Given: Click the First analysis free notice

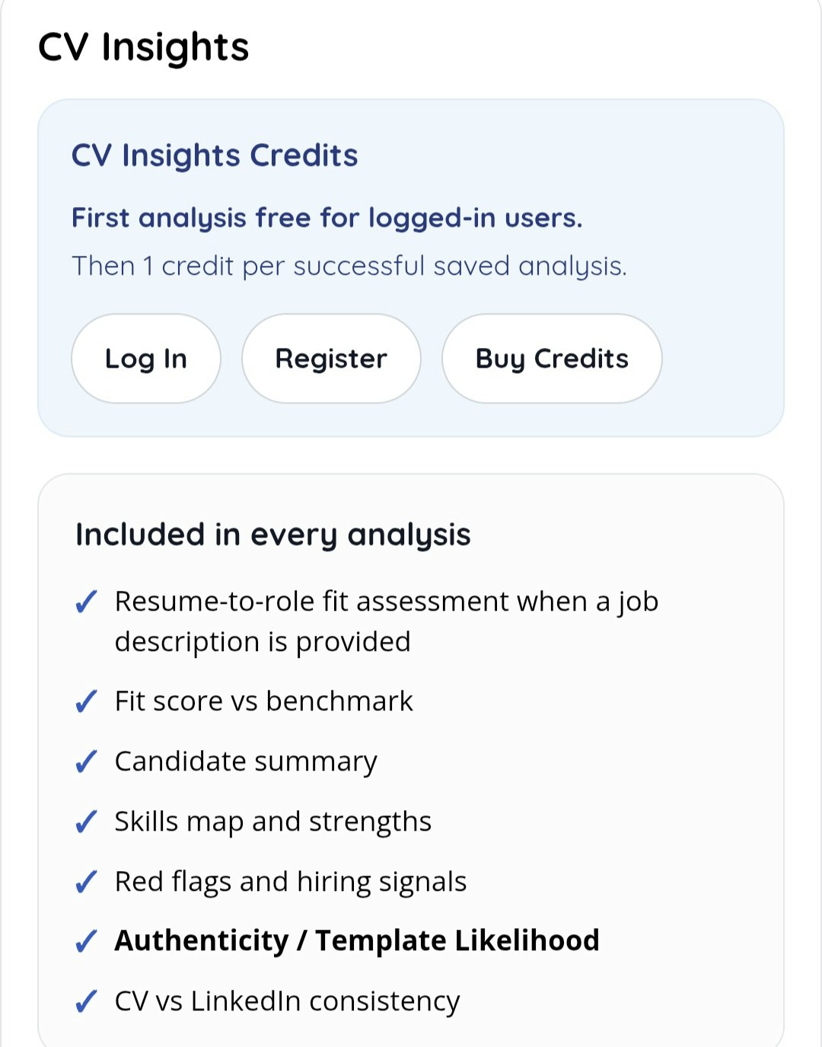Looking at the screenshot, I should tap(327, 219).
